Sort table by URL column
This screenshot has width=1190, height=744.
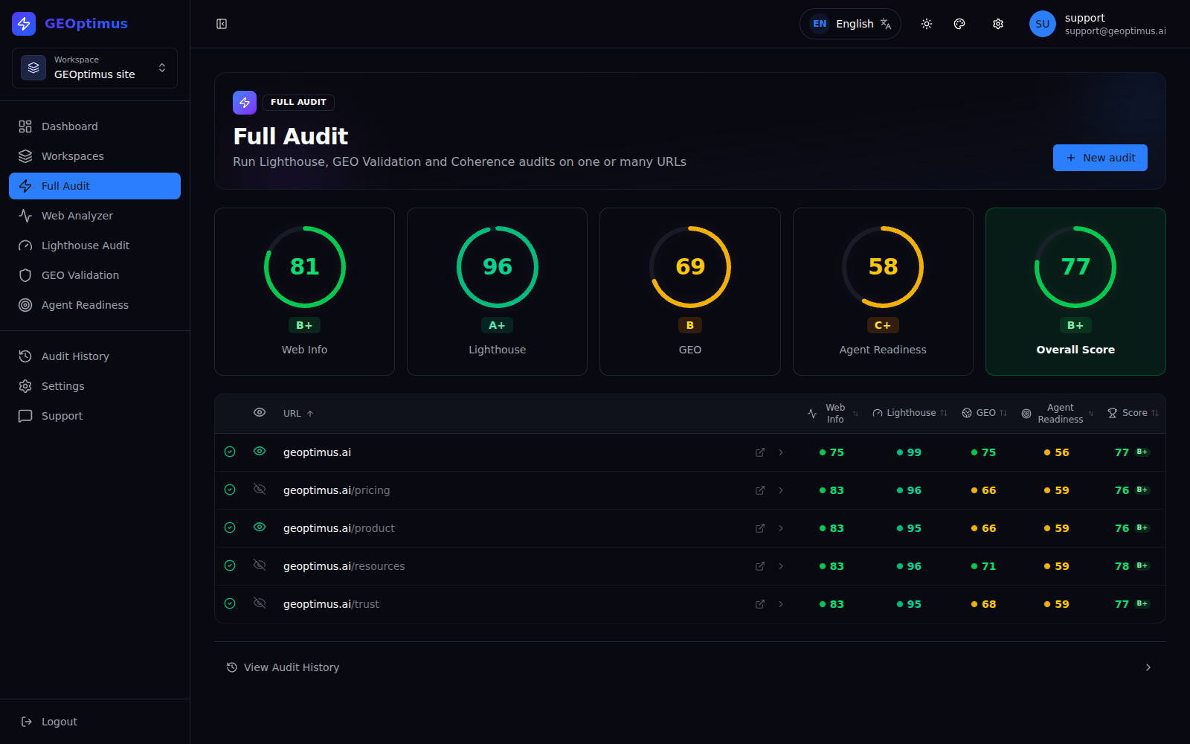298,414
